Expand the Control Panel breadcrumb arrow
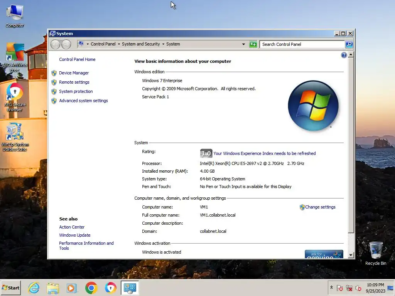The height and width of the screenshot is (296, 395). 119,44
